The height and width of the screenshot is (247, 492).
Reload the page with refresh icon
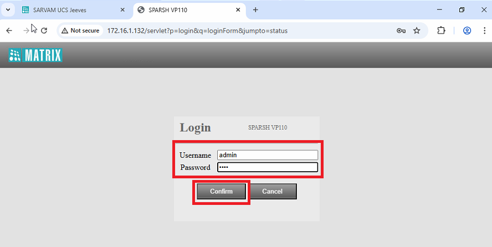click(x=44, y=30)
